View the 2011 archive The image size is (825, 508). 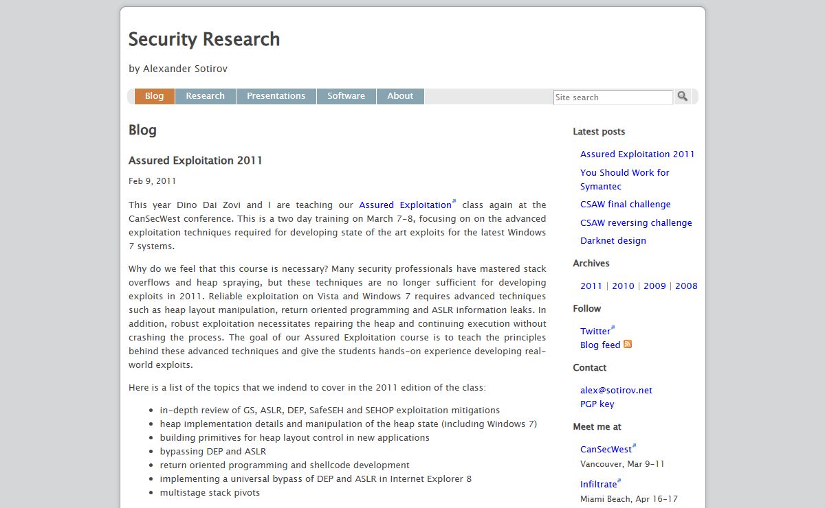tap(591, 286)
